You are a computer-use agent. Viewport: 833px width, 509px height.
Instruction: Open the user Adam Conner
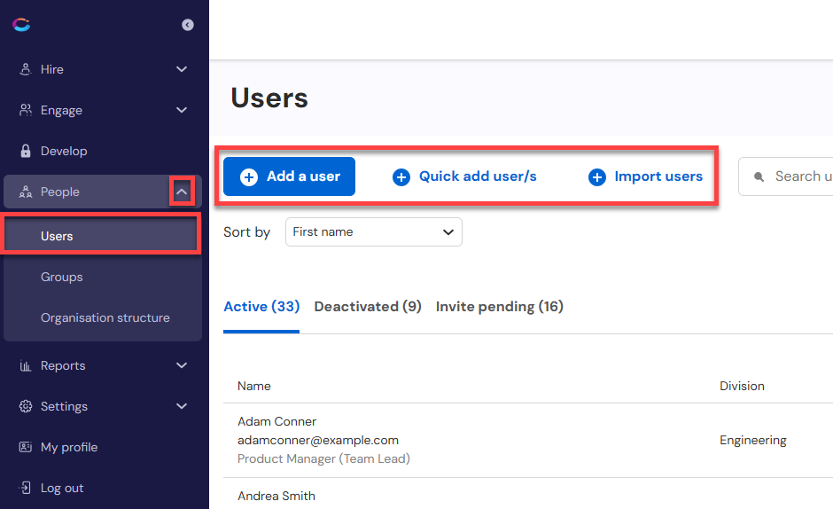pyautogui.click(x=276, y=422)
